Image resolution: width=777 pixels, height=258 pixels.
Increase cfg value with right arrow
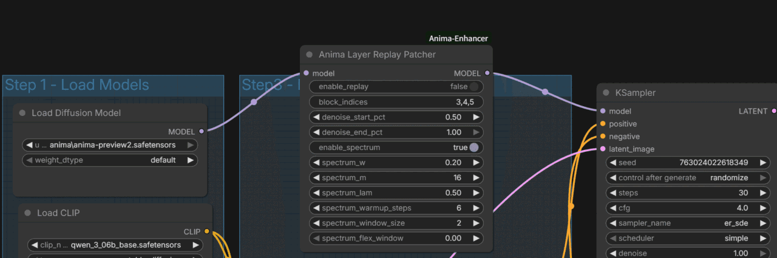[762, 208]
